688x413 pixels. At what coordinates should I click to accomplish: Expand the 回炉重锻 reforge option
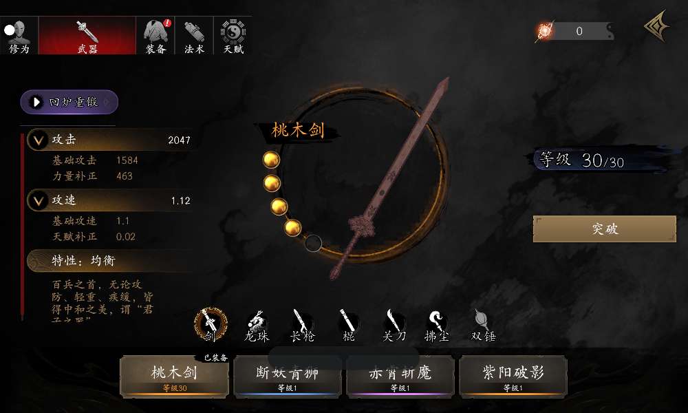click(69, 102)
